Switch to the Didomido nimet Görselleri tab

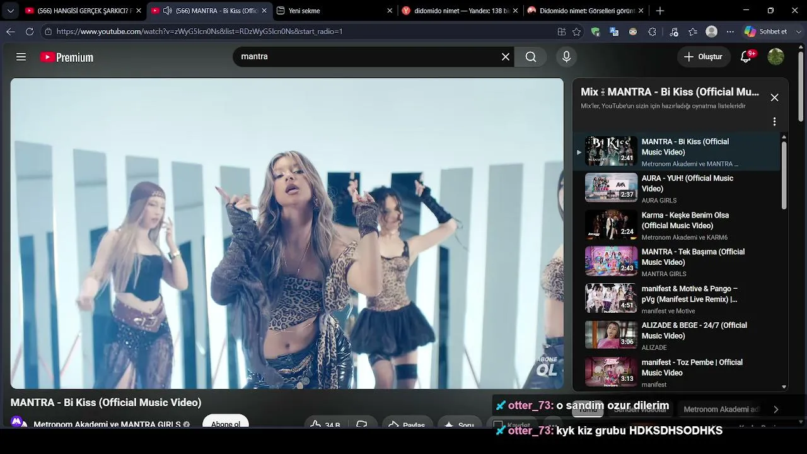pyautogui.click(x=586, y=11)
